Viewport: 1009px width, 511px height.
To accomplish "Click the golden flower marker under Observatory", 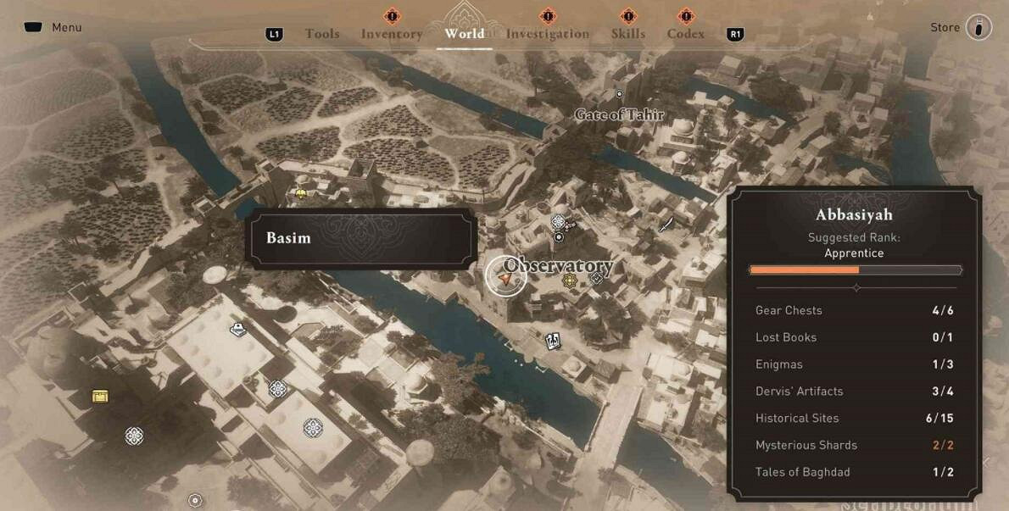I will coord(568,280).
